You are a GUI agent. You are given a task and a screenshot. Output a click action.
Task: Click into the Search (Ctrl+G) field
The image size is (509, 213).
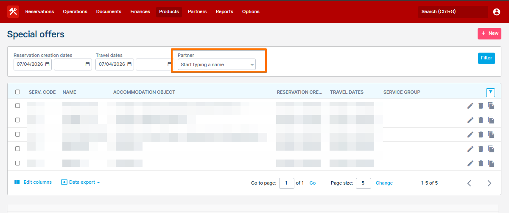(452, 12)
